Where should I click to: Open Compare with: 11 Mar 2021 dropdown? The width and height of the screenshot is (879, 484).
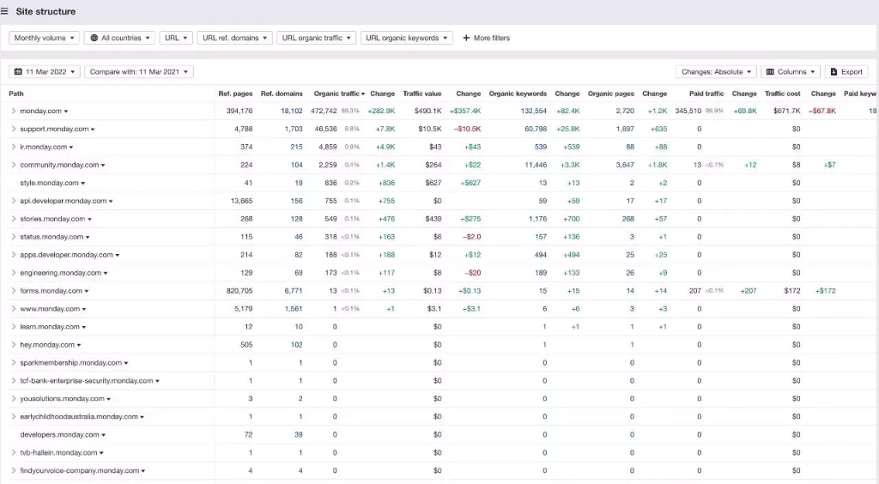(x=139, y=72)
